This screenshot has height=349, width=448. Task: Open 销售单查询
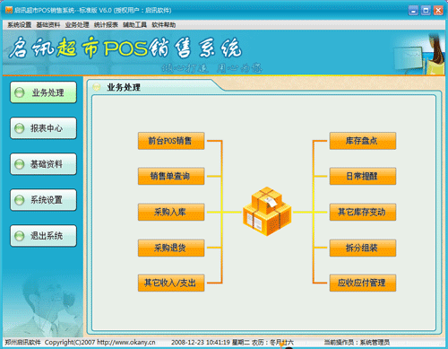tap(171, 176)
